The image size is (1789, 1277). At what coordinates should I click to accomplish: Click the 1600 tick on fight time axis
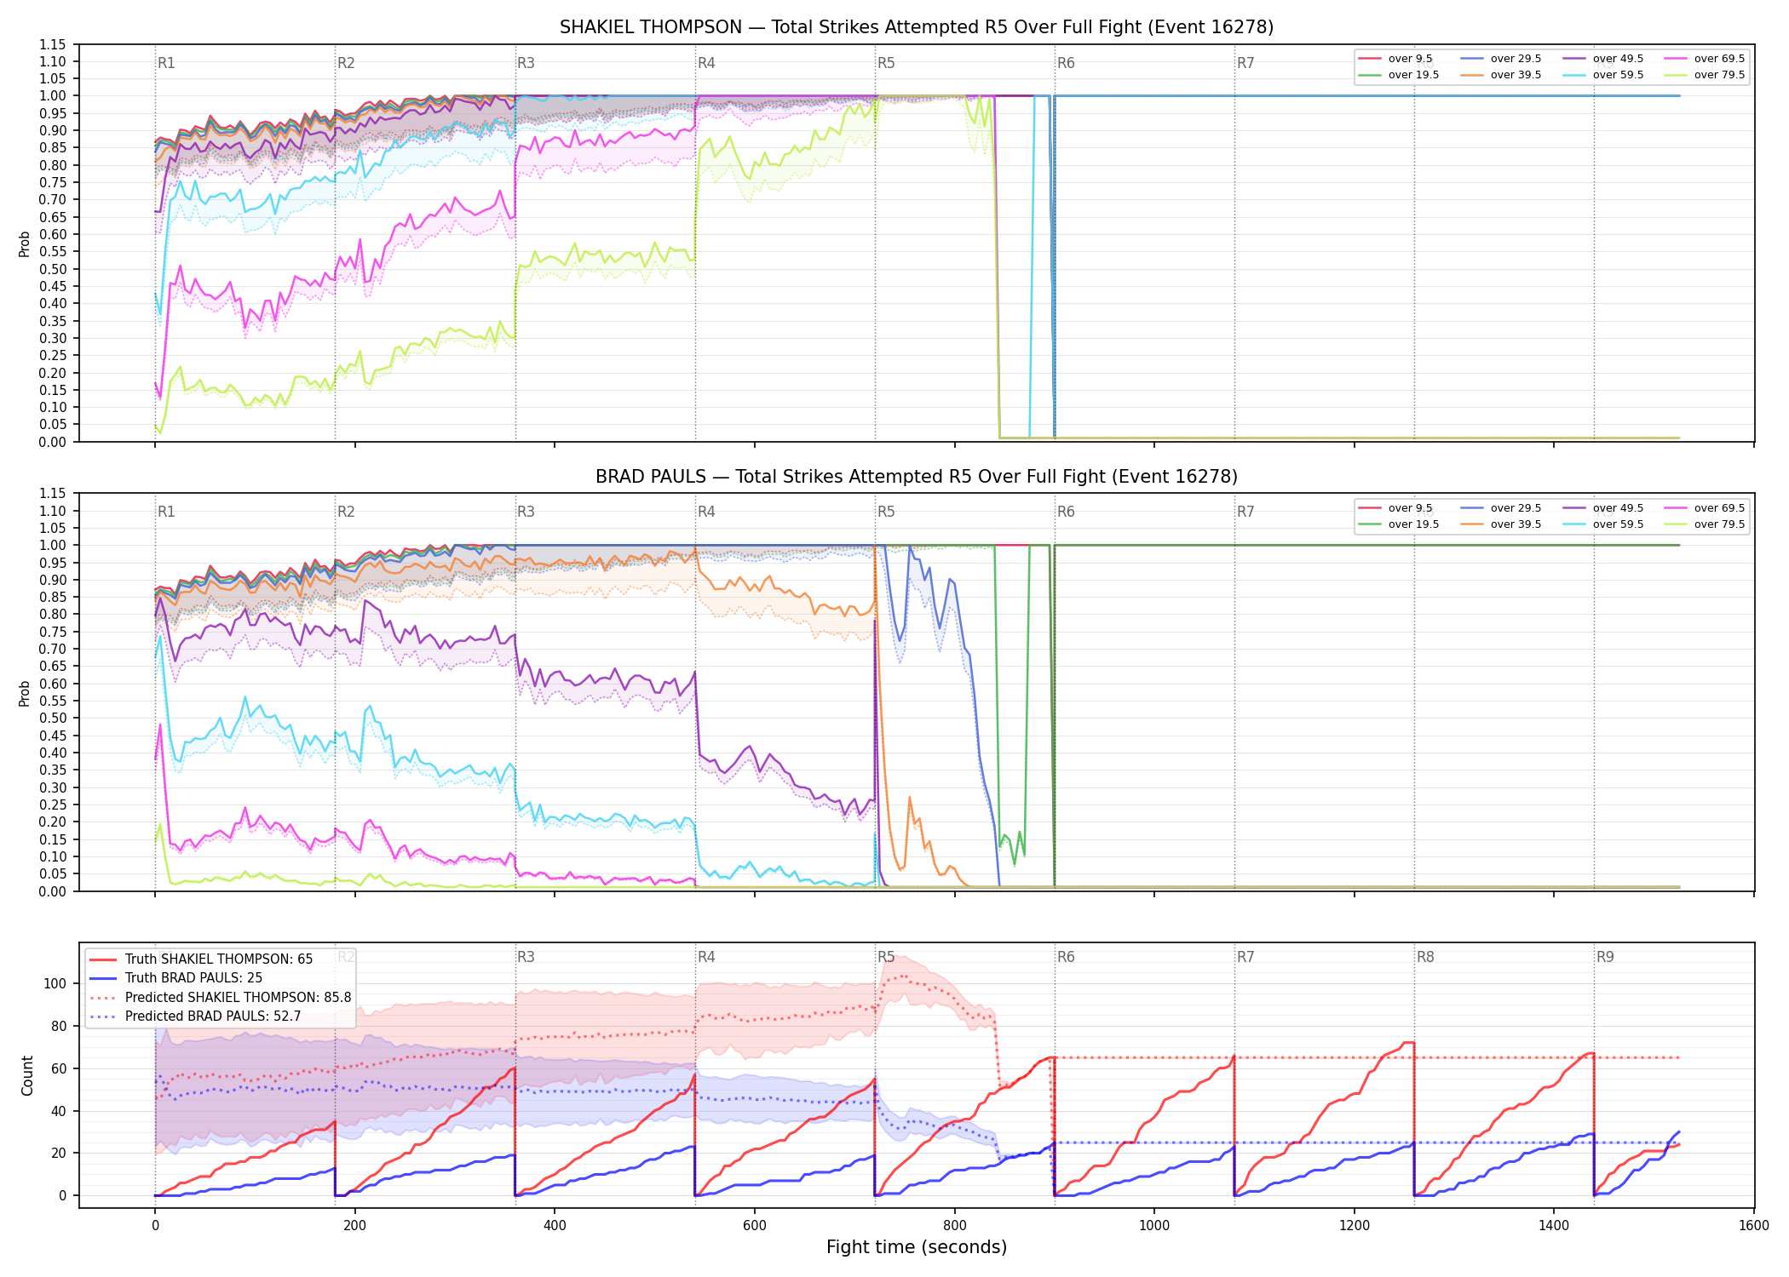click(1754, 1226)
